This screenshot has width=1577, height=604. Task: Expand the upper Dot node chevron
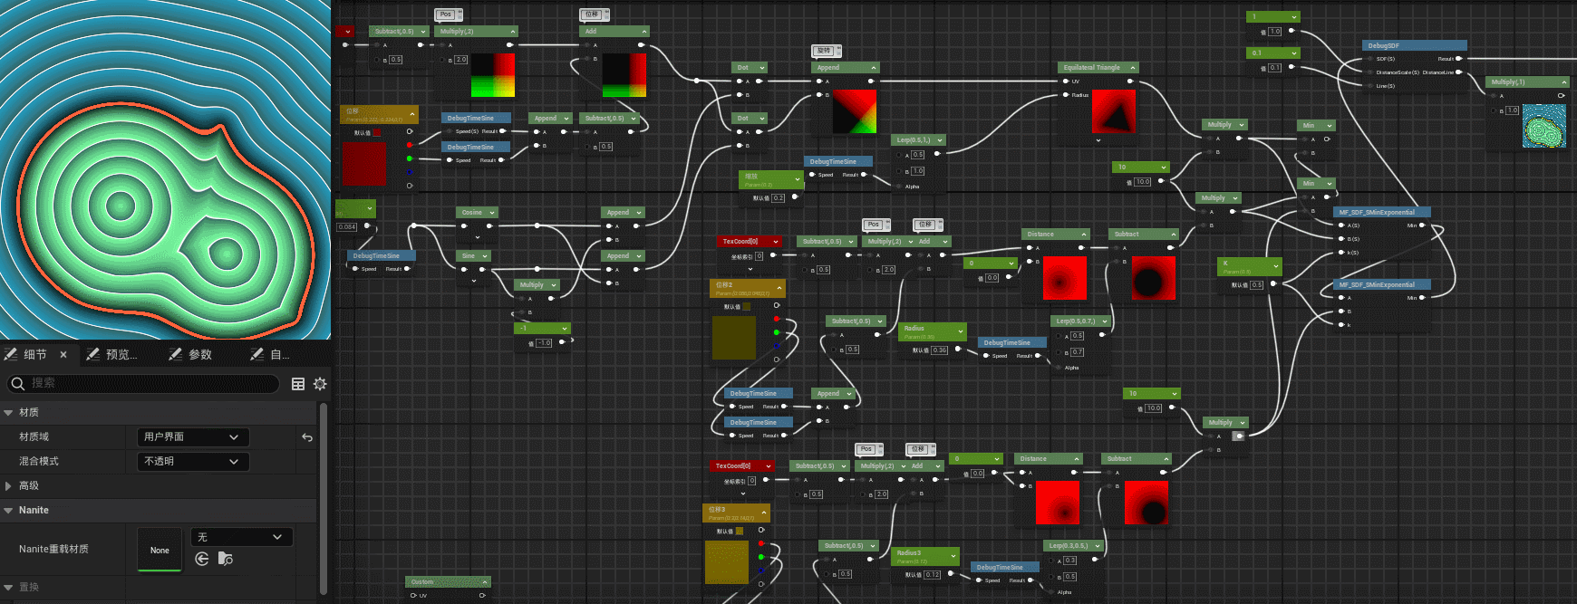(x=762, y=67)
